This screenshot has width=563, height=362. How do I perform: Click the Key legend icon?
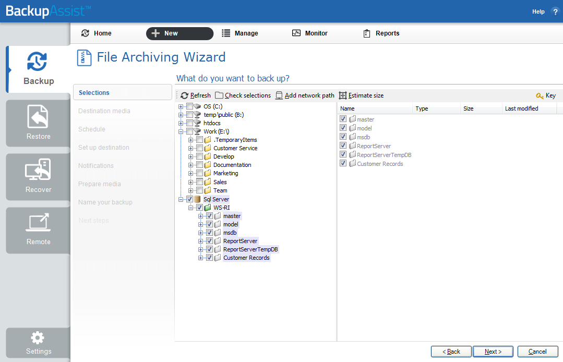click(540, 95)
